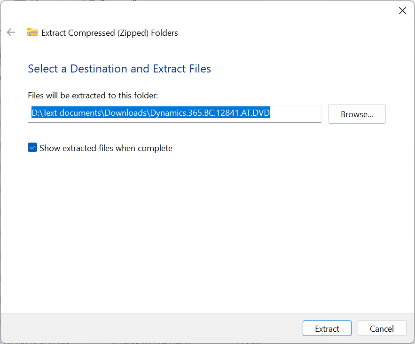Click the background window at left edge
The height and width of the screenshot is (344, 415).
tap(0, 188)
